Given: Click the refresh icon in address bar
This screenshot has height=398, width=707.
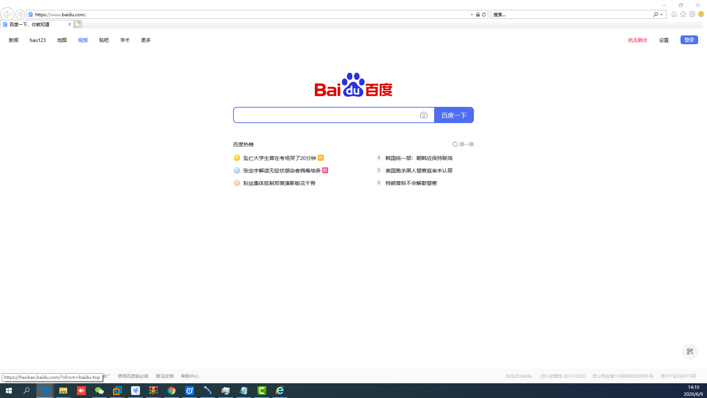Looking at the screenshot, I should 484,14.
